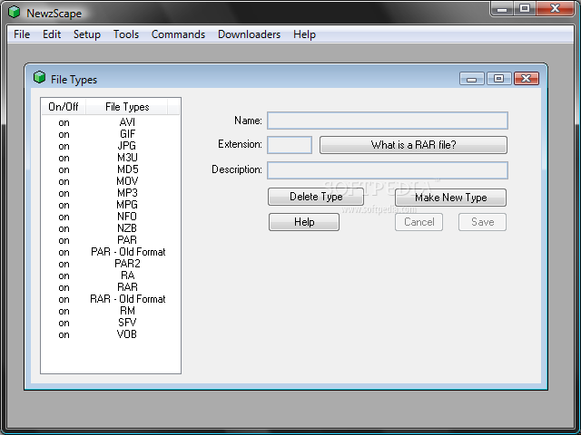Select the plain PAR file type
Image resolution: width=581 pixels, height=435 pixels.
click(x=127, y=240)
